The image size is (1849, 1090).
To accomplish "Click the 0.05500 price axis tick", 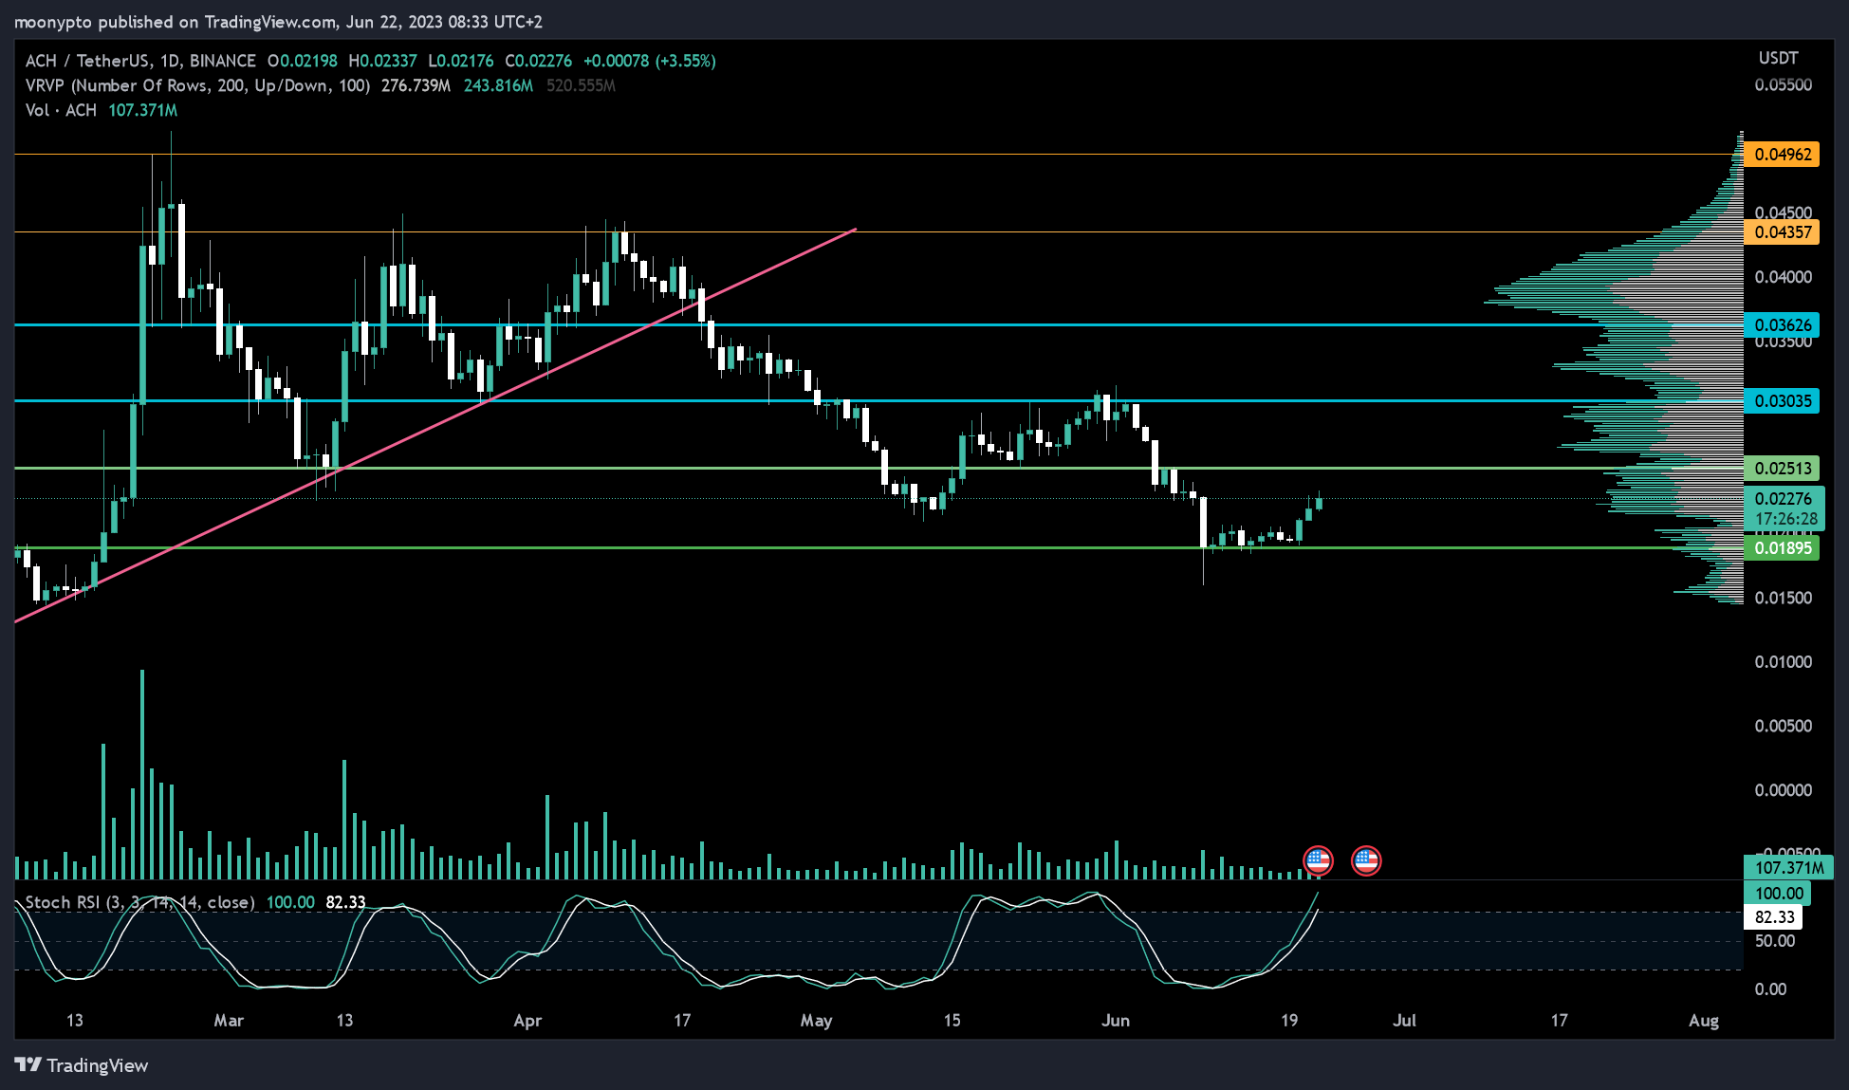I will pos(1783,84).
